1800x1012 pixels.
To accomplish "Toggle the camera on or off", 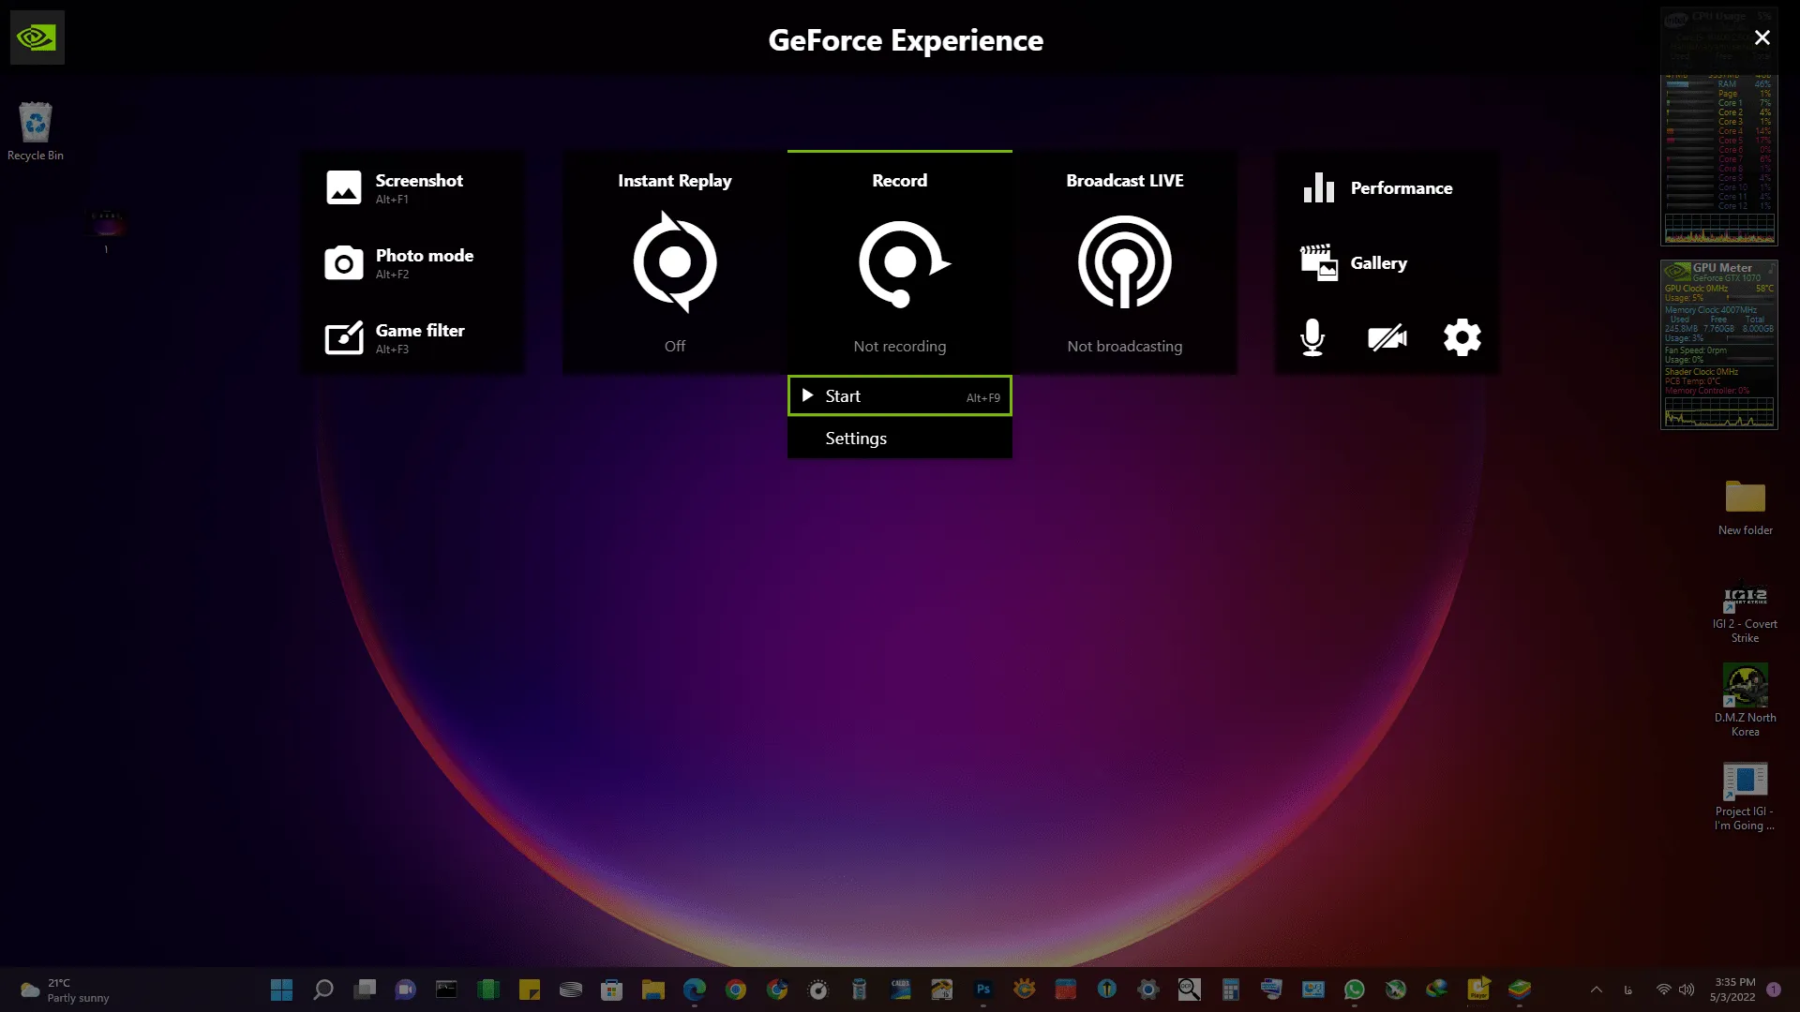I will coord(1387,337).
